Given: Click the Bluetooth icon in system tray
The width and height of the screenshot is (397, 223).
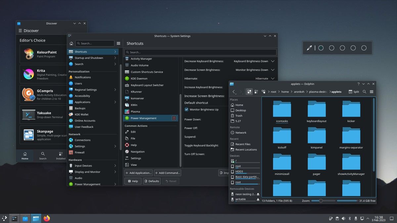Looking at the screenshot, I should point(350,218).
